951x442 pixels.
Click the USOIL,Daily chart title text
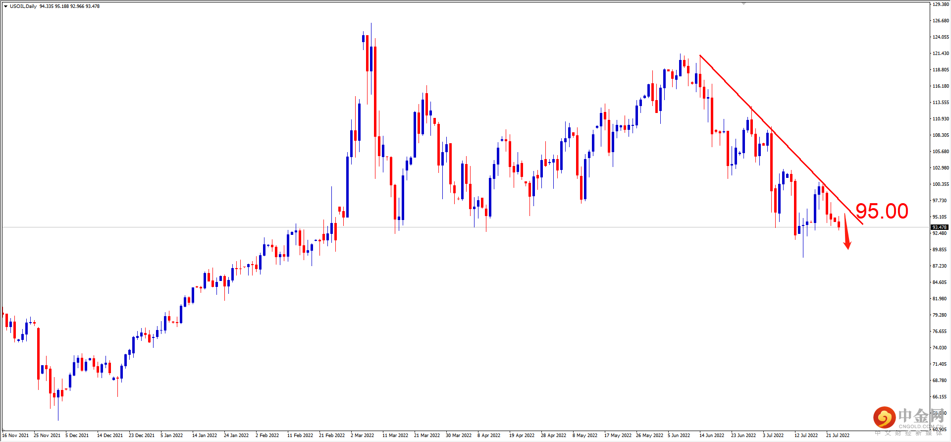click(x=23, y=6)
